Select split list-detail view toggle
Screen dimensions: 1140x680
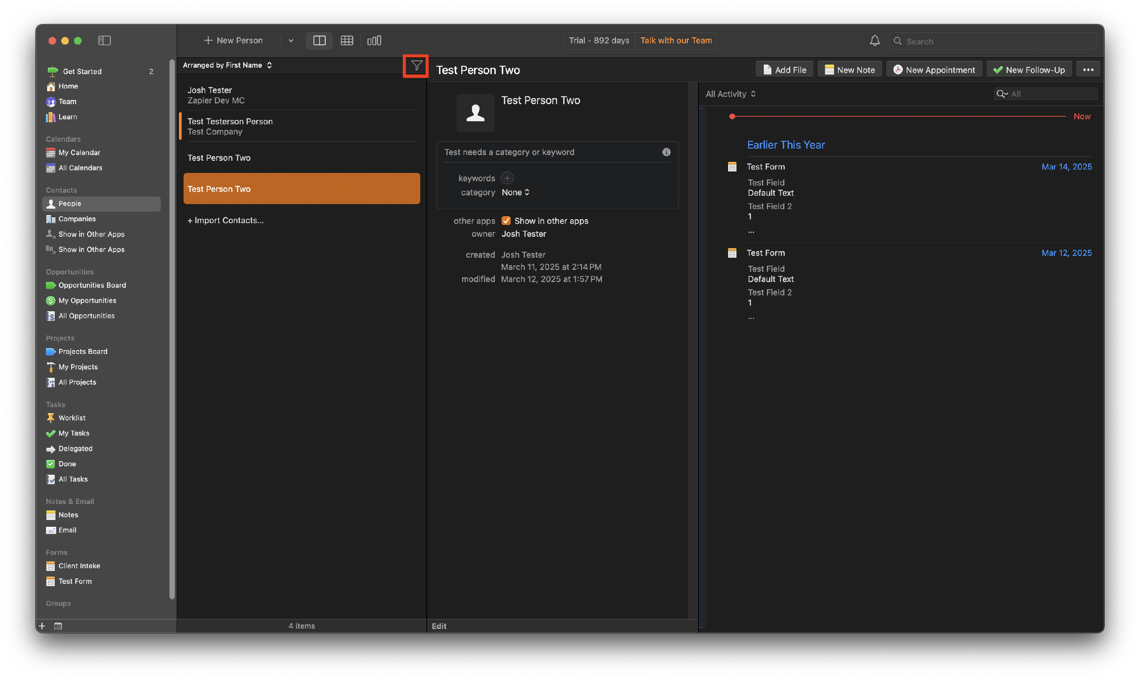[319, 41]
